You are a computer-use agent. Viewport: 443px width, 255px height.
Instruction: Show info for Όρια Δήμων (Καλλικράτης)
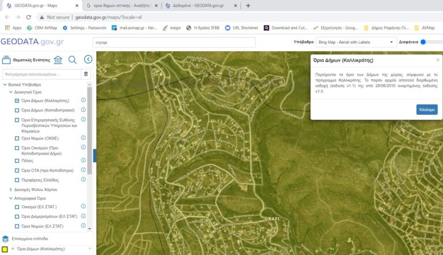pos(83,100)
